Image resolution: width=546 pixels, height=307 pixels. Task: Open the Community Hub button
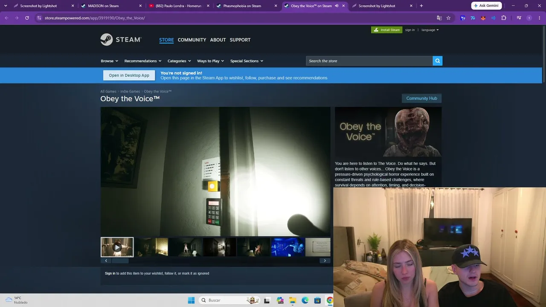point(421,98)
